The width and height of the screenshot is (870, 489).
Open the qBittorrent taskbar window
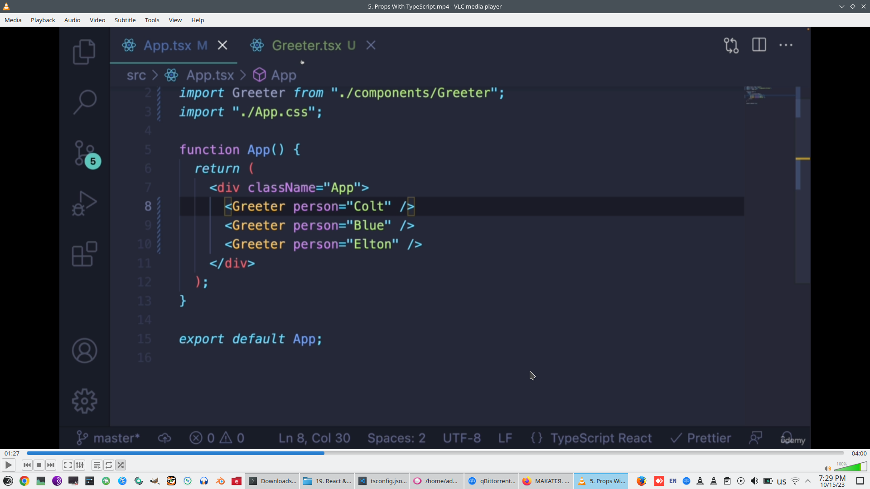[492, 481]
